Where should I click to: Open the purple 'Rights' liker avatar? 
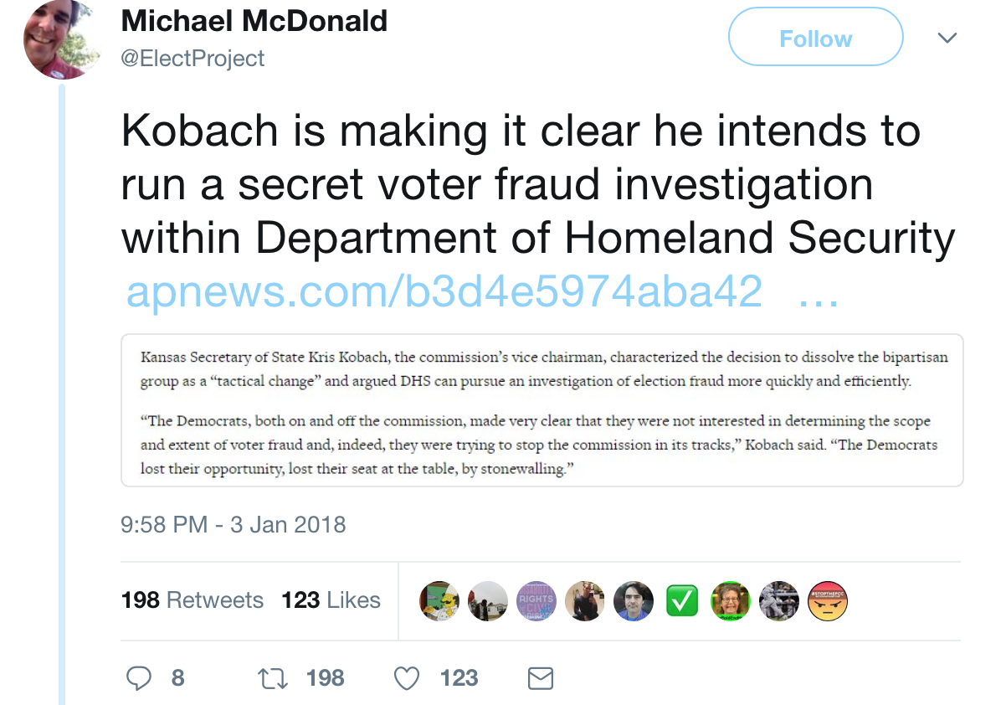536,601
